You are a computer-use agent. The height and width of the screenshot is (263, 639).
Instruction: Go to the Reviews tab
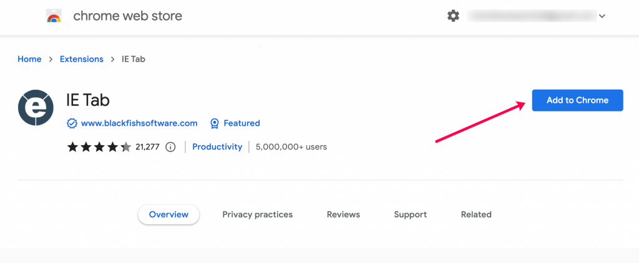click(x=343, y=214)
